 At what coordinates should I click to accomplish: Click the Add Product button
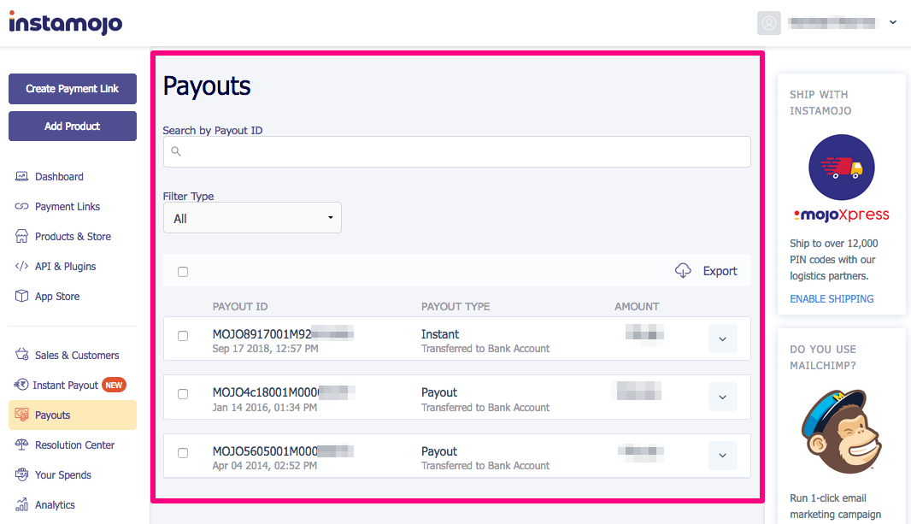coord(73,126)
